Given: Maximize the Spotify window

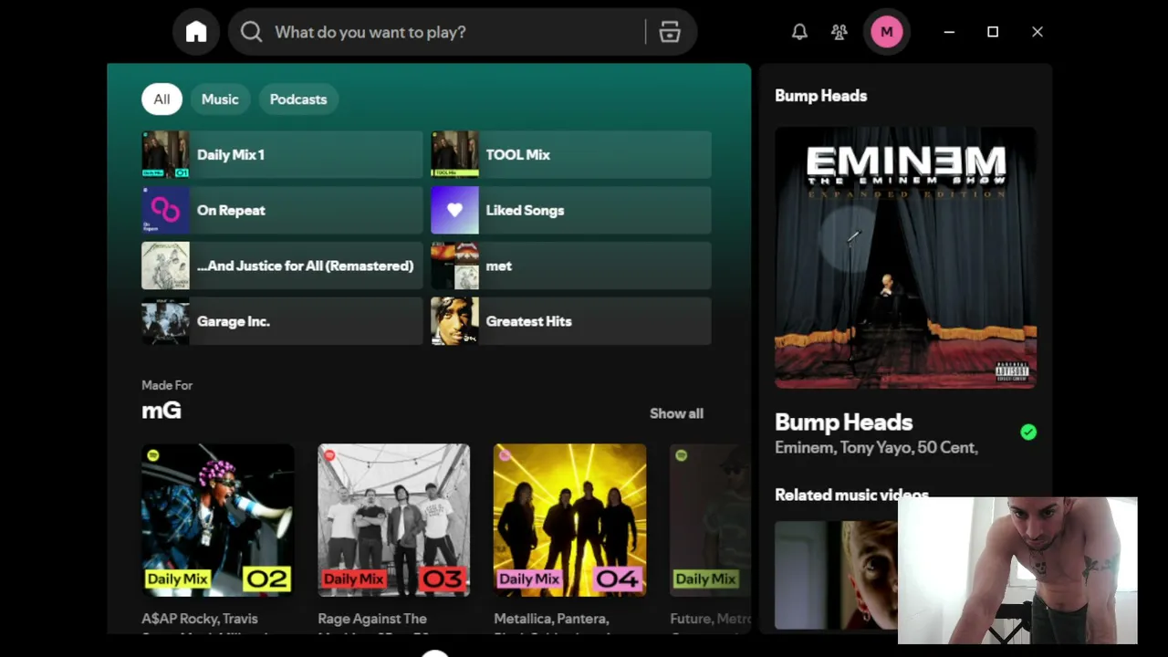Looking at the screenshot, I should (x=993, y=32).
